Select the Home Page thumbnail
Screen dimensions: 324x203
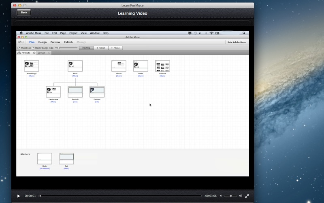click(x=32, y=66)
